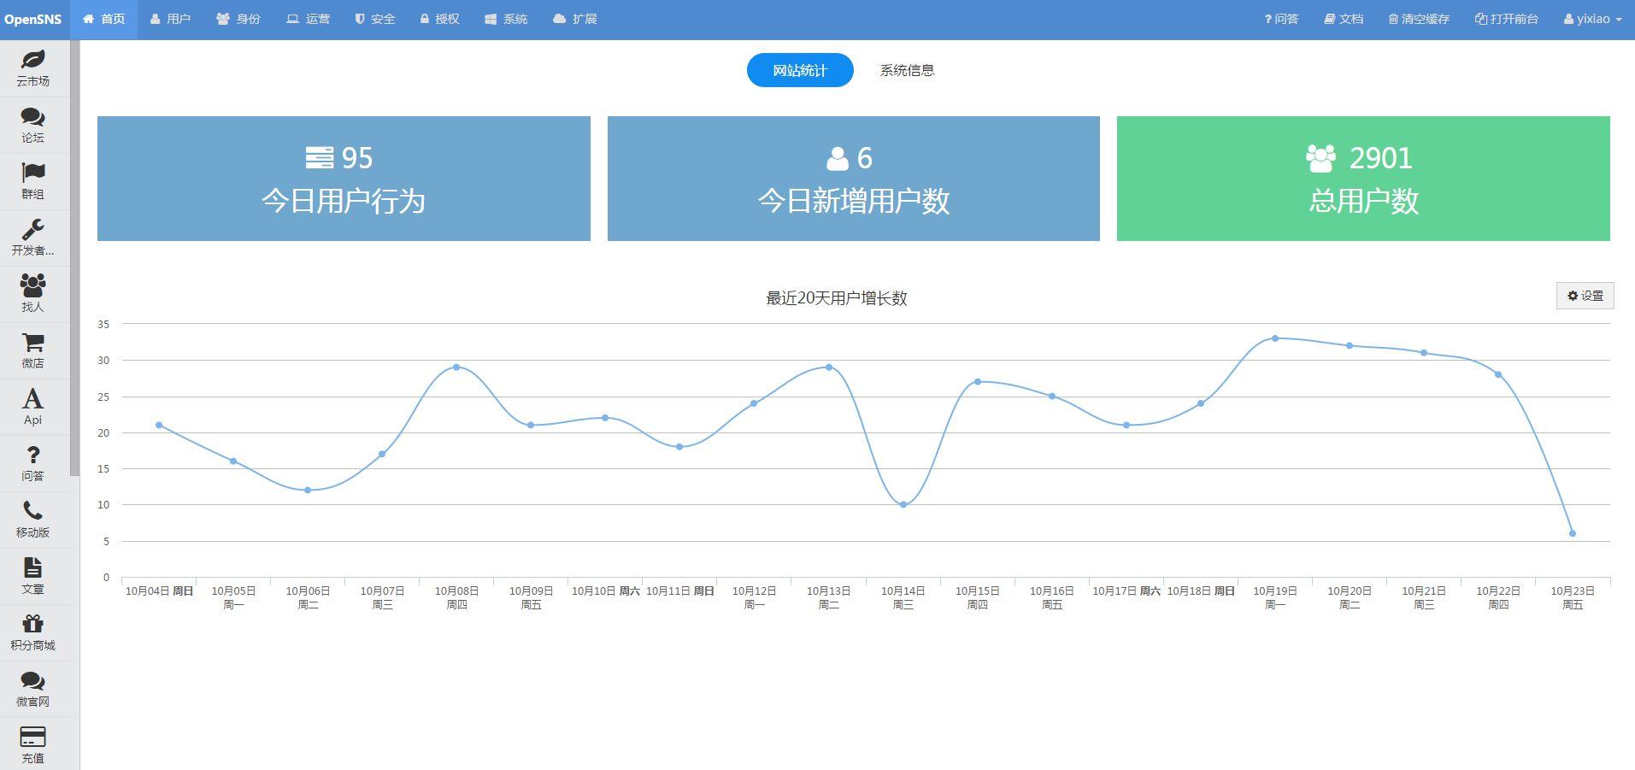Open 开发者 wrench icon in sidebar
Image resolution: width=1635 pixels, height=770 pixels.
click(32, 230)
